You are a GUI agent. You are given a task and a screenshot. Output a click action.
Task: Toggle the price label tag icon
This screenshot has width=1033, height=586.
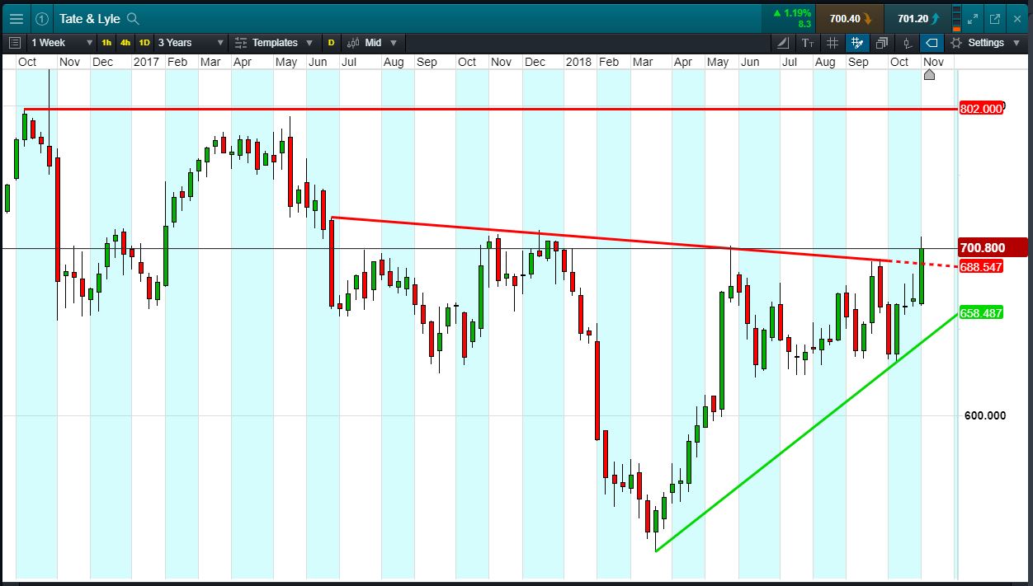(x=932, y=43)
